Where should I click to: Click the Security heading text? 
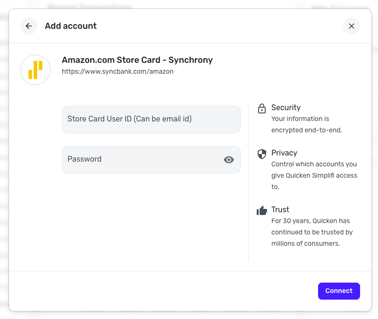tap(286, 108)
